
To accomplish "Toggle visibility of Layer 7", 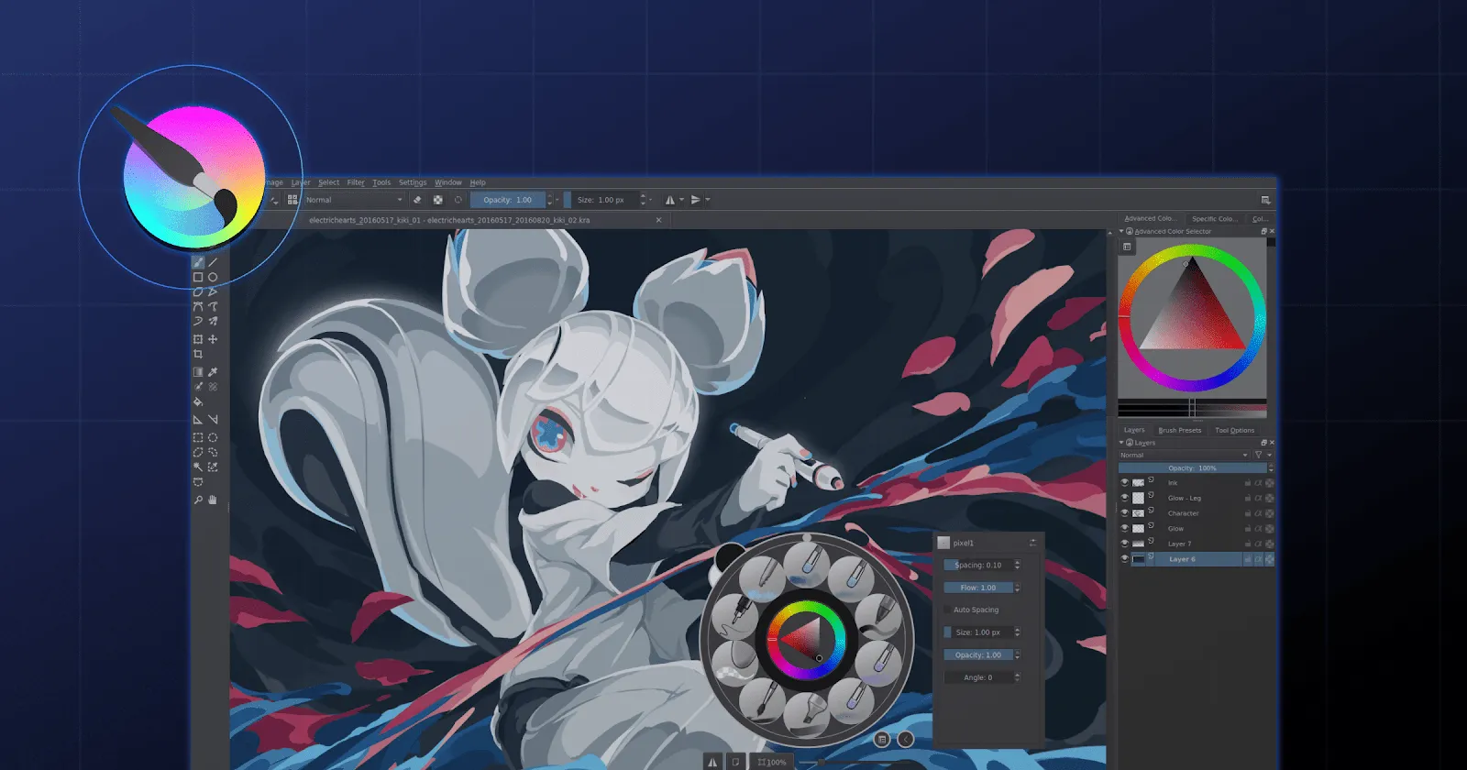I will pos(1125,544).
